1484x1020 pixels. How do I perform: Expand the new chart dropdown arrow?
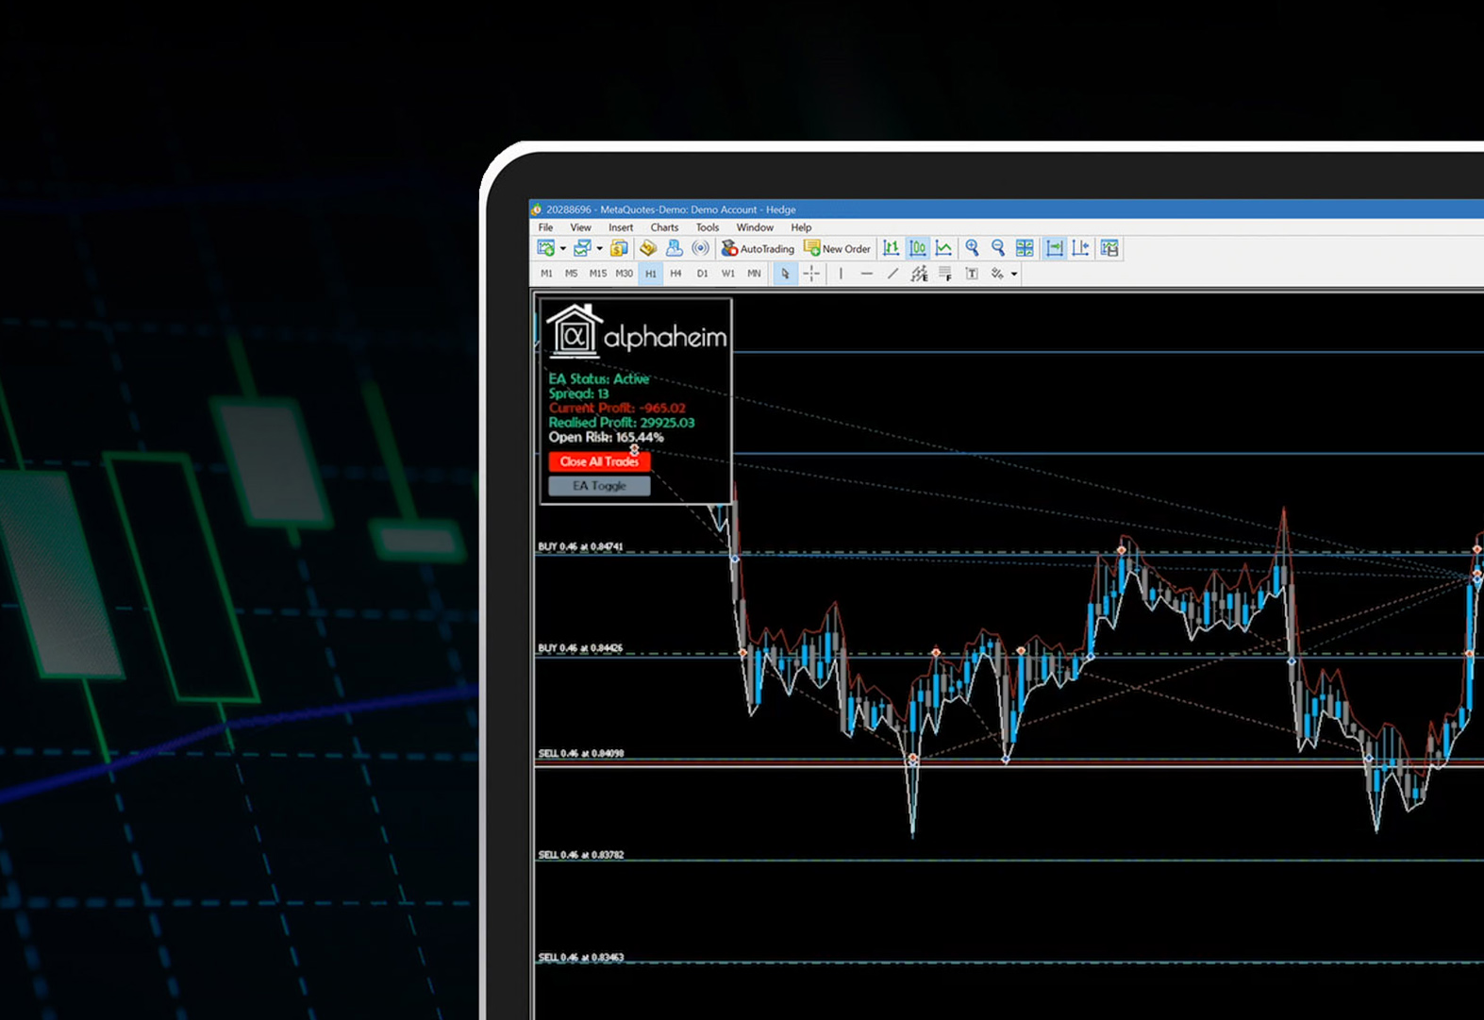(563, 249)
